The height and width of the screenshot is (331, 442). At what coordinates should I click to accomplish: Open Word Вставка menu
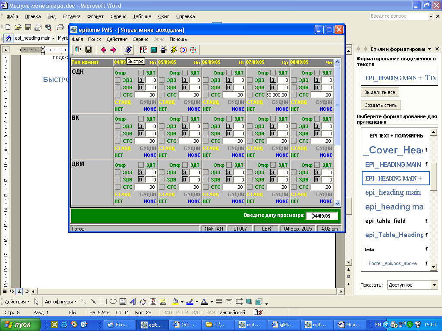[71, 16]
